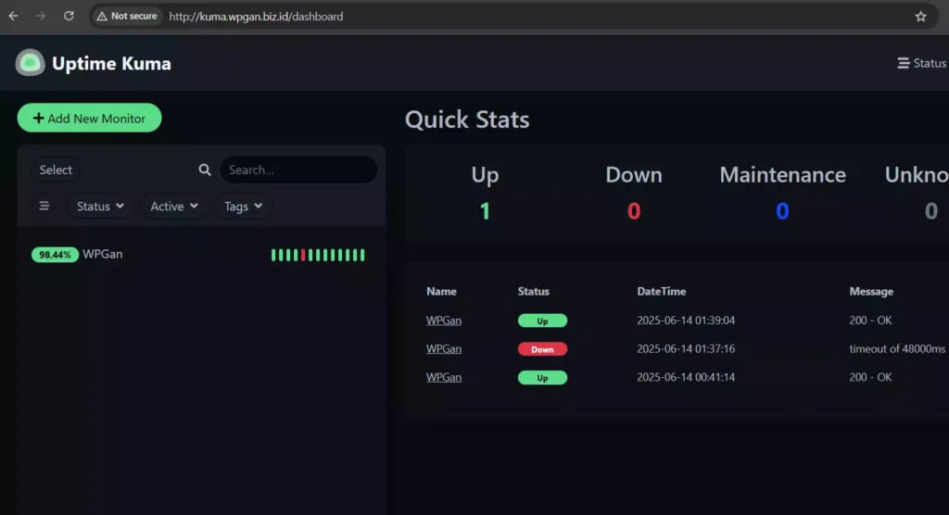Screen dimensions: 949x515
Task: Click the Maintenance count value 0
Action: 782,211
